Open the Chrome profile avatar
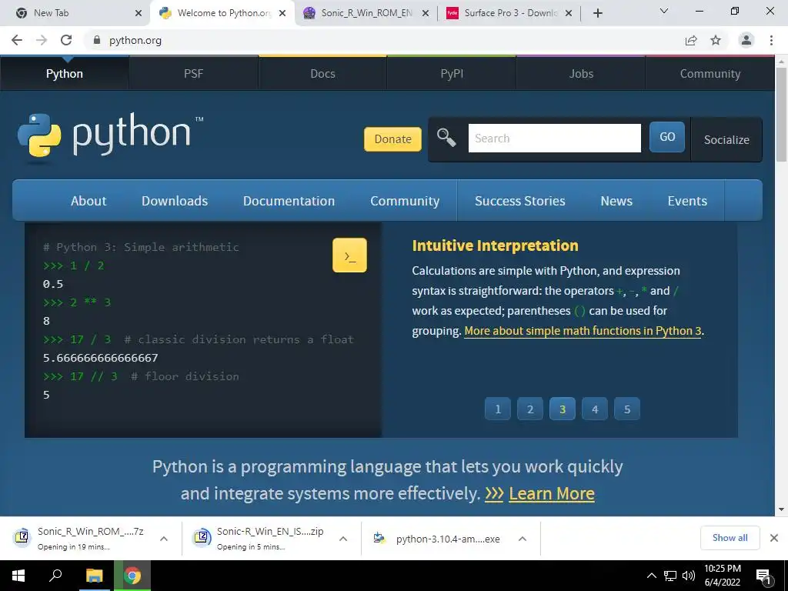Screen dimensions: 788x591 pyautogui.click(x=746, y=40)
